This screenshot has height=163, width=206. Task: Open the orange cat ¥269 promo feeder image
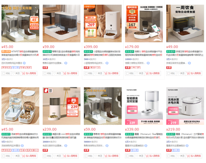click(x=103, y=23)
